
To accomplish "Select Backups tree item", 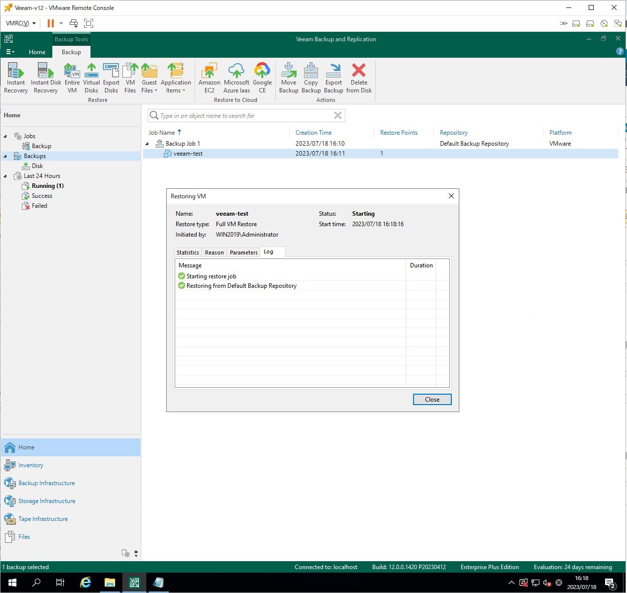I will click(x=34, y=156).
